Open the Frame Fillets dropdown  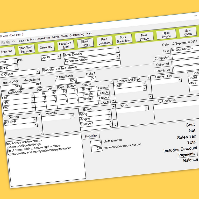[179, 80]
